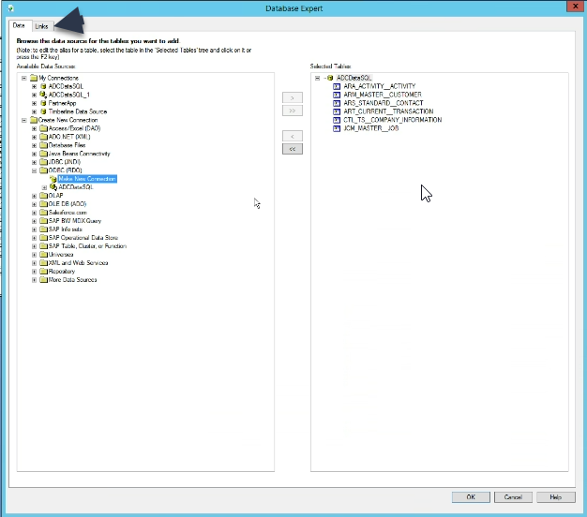This screenshot has height=517, width=587.
Task: Switch to the Links tab
Action: coord(42,25)
